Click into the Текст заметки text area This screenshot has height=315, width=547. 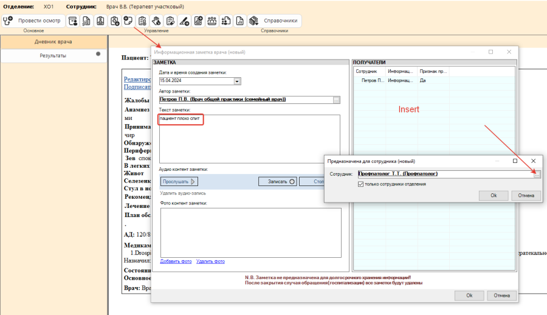pos(249,139)
